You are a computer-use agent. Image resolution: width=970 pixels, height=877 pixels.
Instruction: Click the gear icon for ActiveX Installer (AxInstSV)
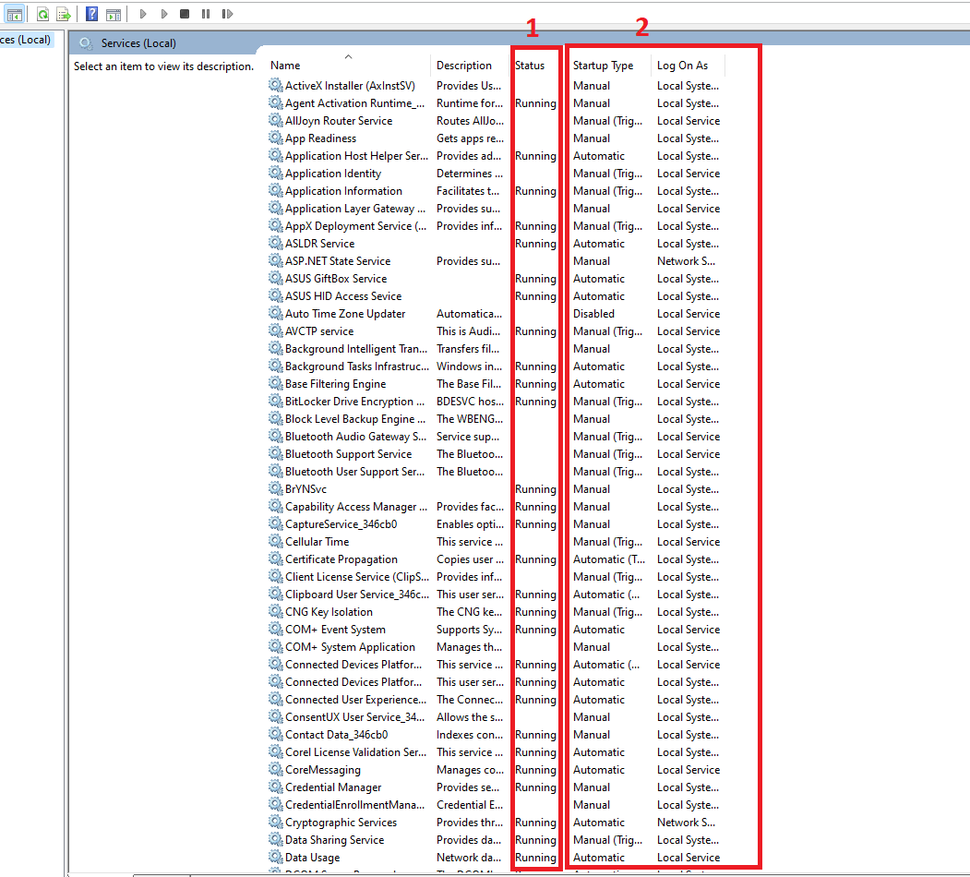(x=275, y=85)
